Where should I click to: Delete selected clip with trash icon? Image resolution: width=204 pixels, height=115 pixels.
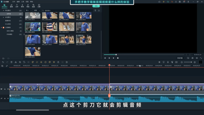[11, 62]
